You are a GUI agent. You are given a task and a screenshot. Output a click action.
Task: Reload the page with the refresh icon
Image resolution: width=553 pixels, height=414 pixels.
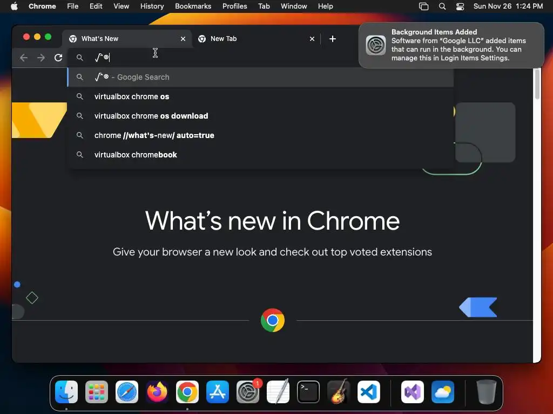tap(58, 57)
